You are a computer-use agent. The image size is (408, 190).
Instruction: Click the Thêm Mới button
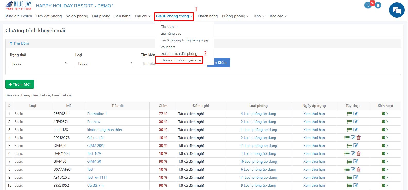(x=20, y=84)
